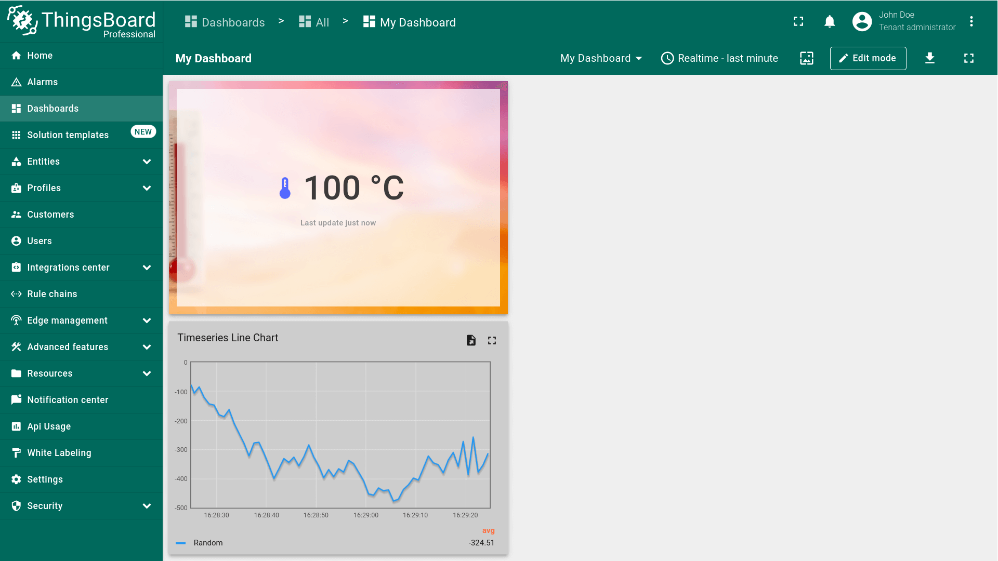Click the avg legend header
This screenshot has height=561, width=998.
[489, 530]
